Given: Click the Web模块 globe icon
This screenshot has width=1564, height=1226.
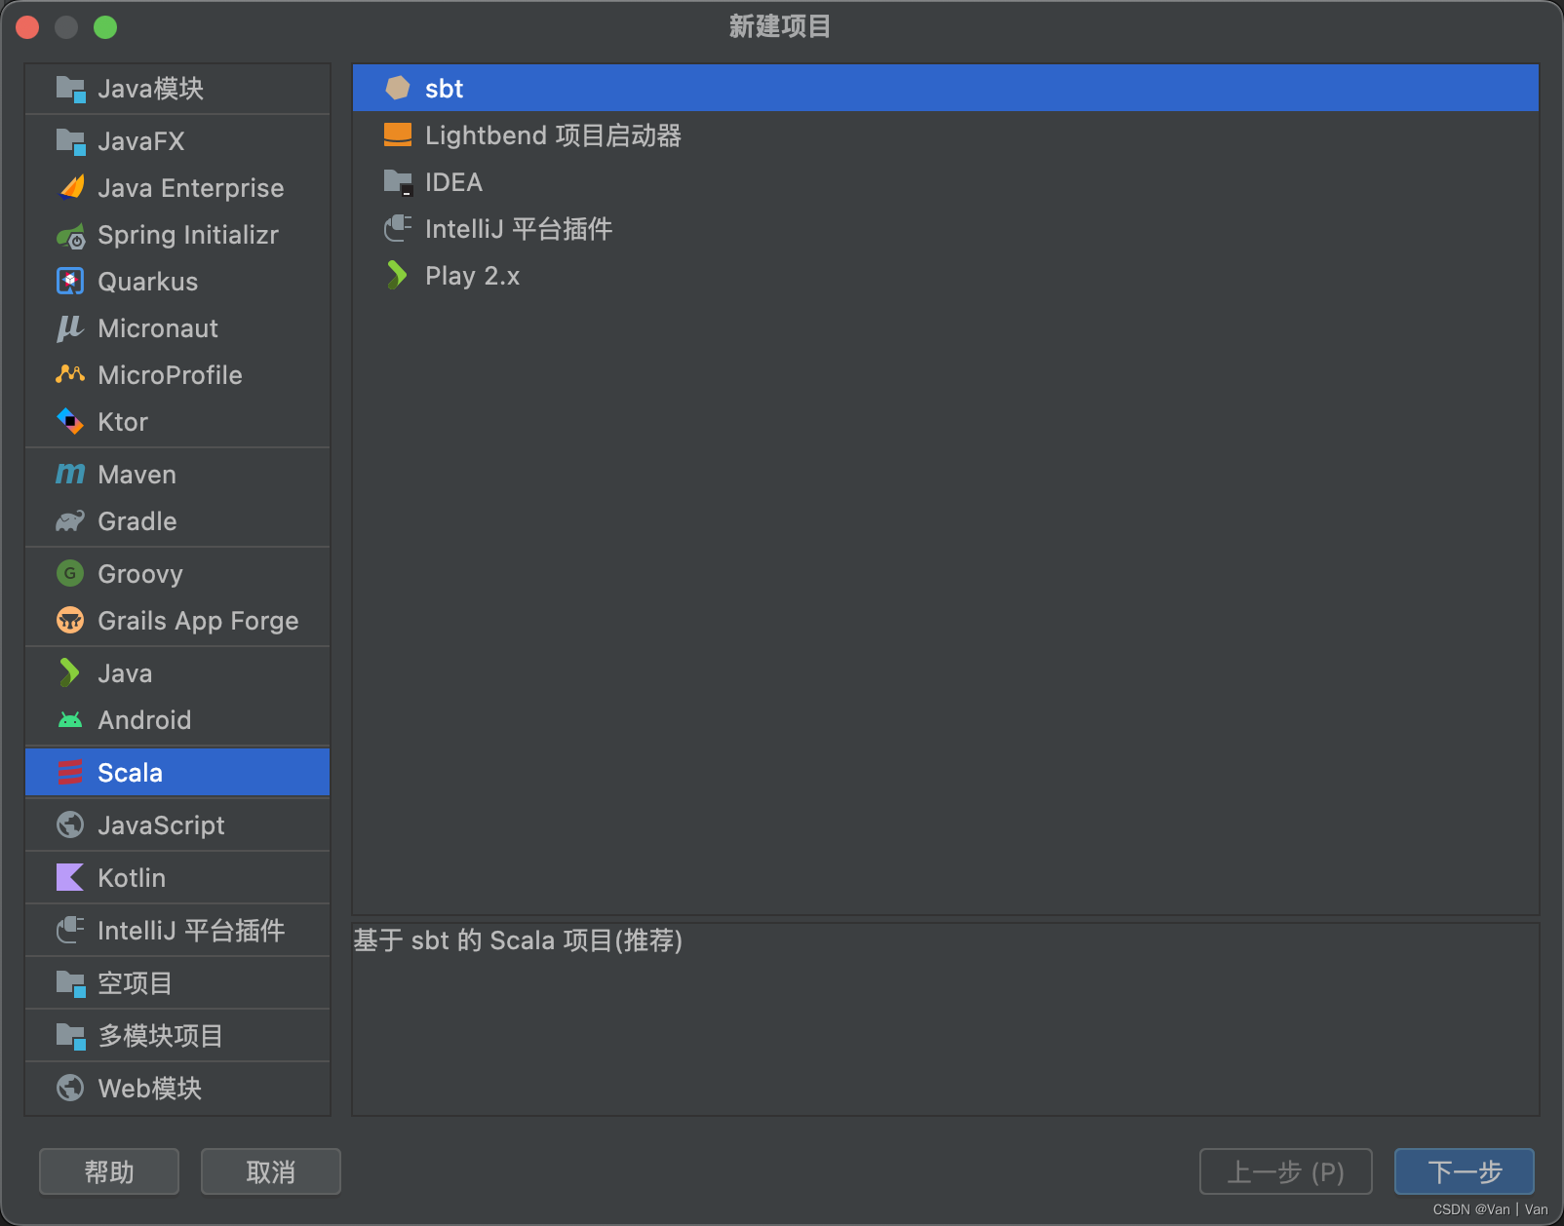Looking at the screenshot, I should point(70,1088).
